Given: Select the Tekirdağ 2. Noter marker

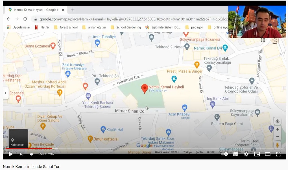Looking at the screenshot, I should pos(187,47).
